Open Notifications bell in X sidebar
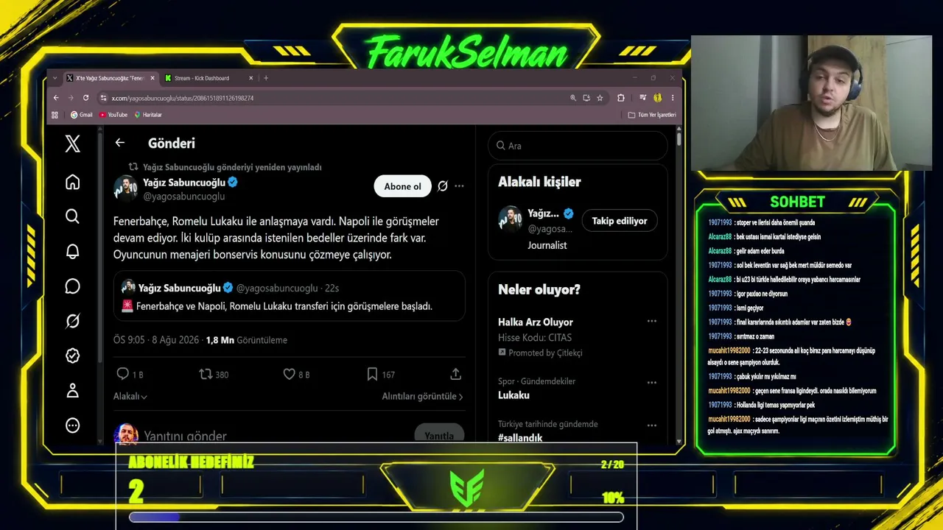943x530 pixels. pos(72,251)
